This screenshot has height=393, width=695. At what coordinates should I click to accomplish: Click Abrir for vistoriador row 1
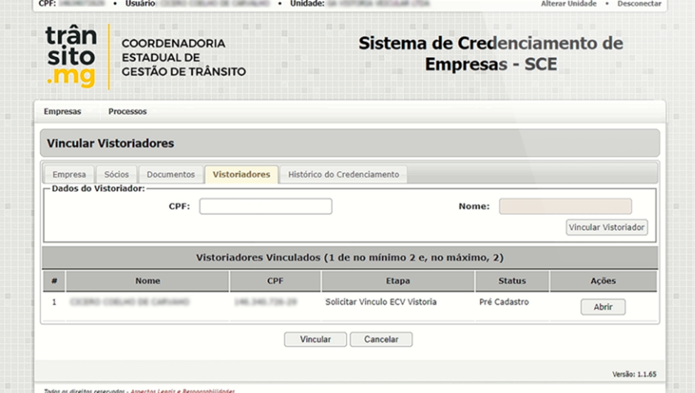pos(603,307)
